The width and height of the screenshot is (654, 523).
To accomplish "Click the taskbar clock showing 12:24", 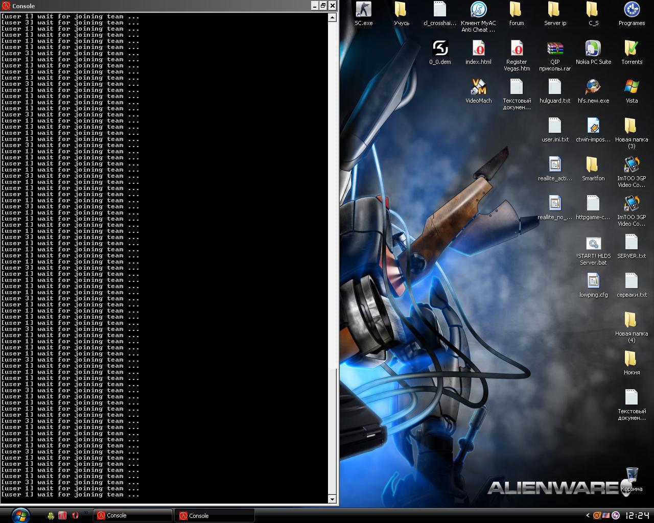I will [x=637, y=515].
